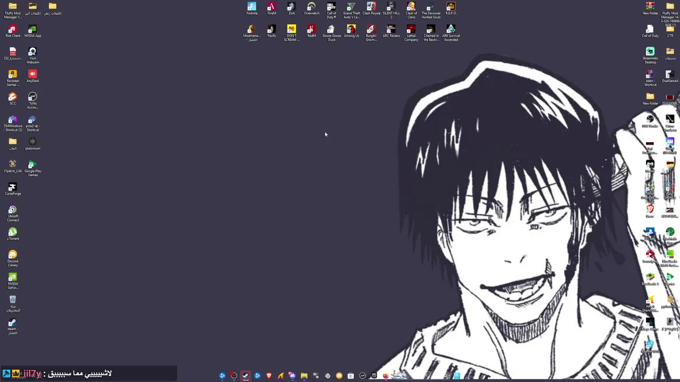The image size is (680, 382).
Task: Select the RedM shortcut
Action: click(311, 31)
